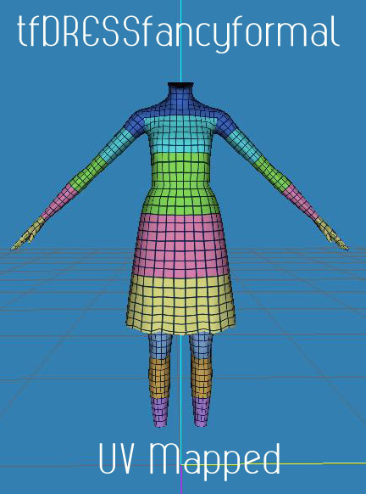Image resolution: width=366 pixels, height=494 pixels.
Task: Select the green forearm segment on right arm
Action: pyautogui.click(x=273, y=171)
